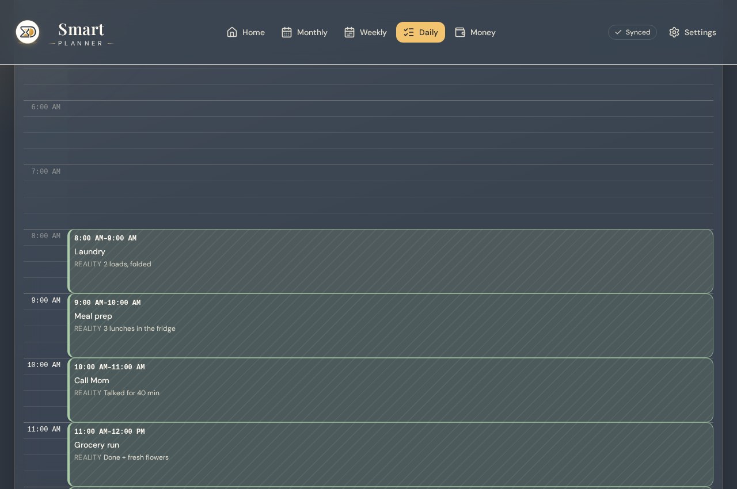Click the note "Done + fresh flowers"
The width and height of the screenshot is (737, 489).
tap(136, 457)
